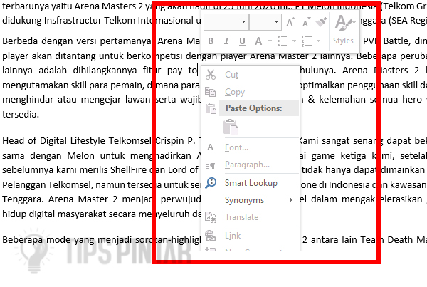Image resolution: width=427 pixels, height=287 pixels.
Task: Toggle Underline in the mini toolbar
Action: 242,41
